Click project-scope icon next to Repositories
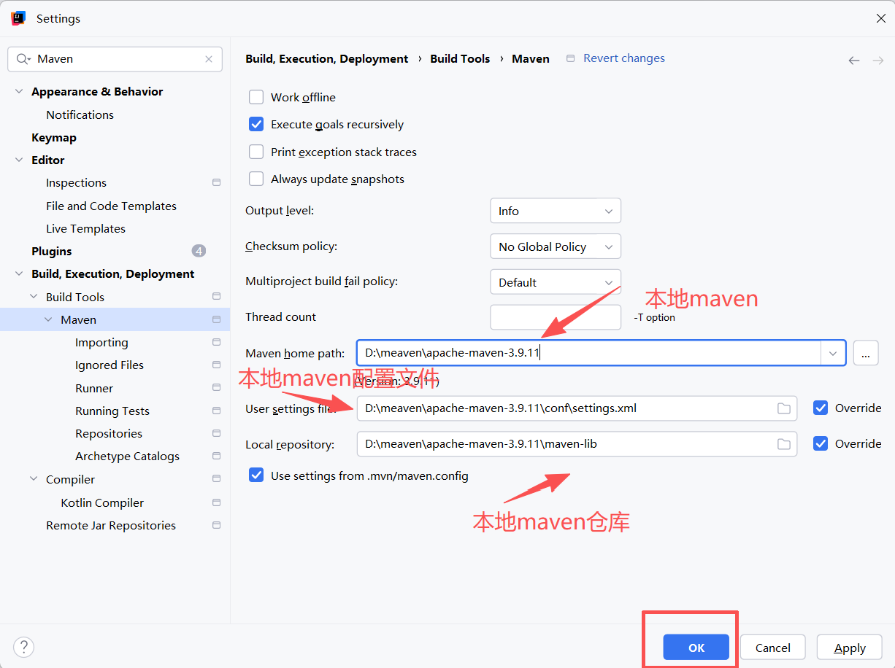 tap(216, 433)
